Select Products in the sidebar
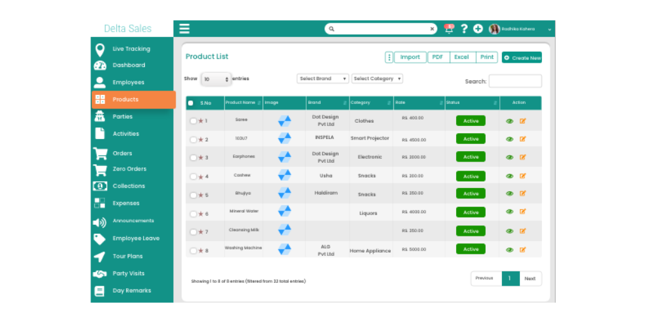Image resolution: width=646 pixels, height=323 pixels. pyautogui.click(x=134, y=99)
